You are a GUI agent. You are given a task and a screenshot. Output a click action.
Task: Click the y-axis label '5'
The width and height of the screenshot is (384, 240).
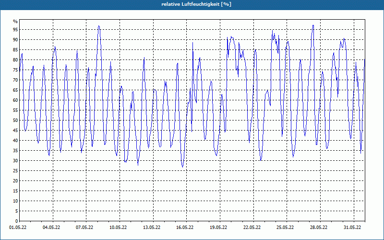[17, 211]
